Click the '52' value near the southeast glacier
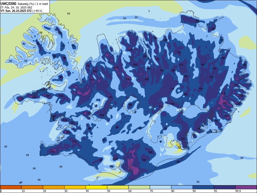Viewport: 257px width, 193px height. [x=179, y=148]
